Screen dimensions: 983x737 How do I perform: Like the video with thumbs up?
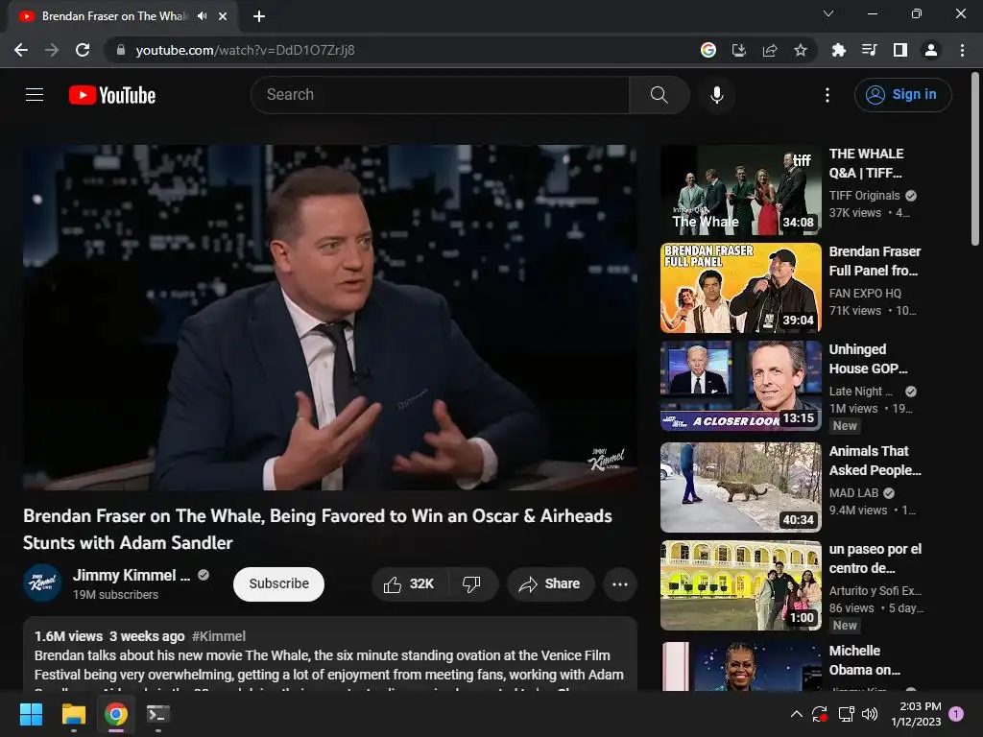(x=409, y=584)
